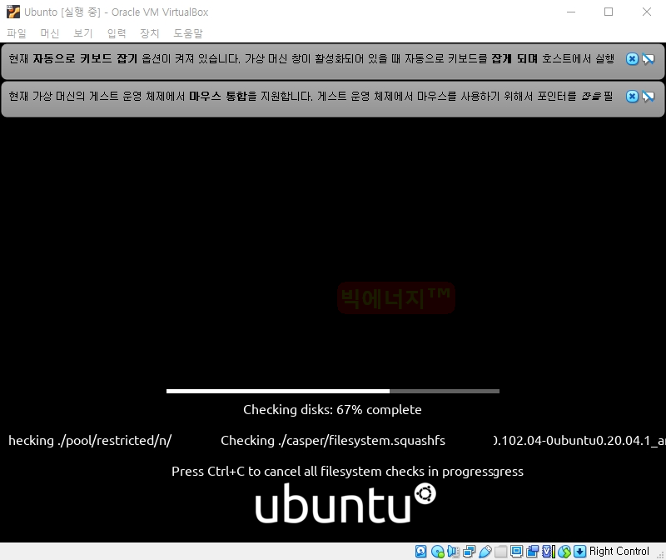Open the 파일 menu
666x560 pixels.
coord(17,33)
